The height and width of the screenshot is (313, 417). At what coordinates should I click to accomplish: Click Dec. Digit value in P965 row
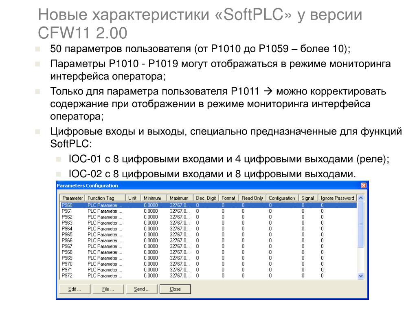pyautogui.click(x=198, y=234)
